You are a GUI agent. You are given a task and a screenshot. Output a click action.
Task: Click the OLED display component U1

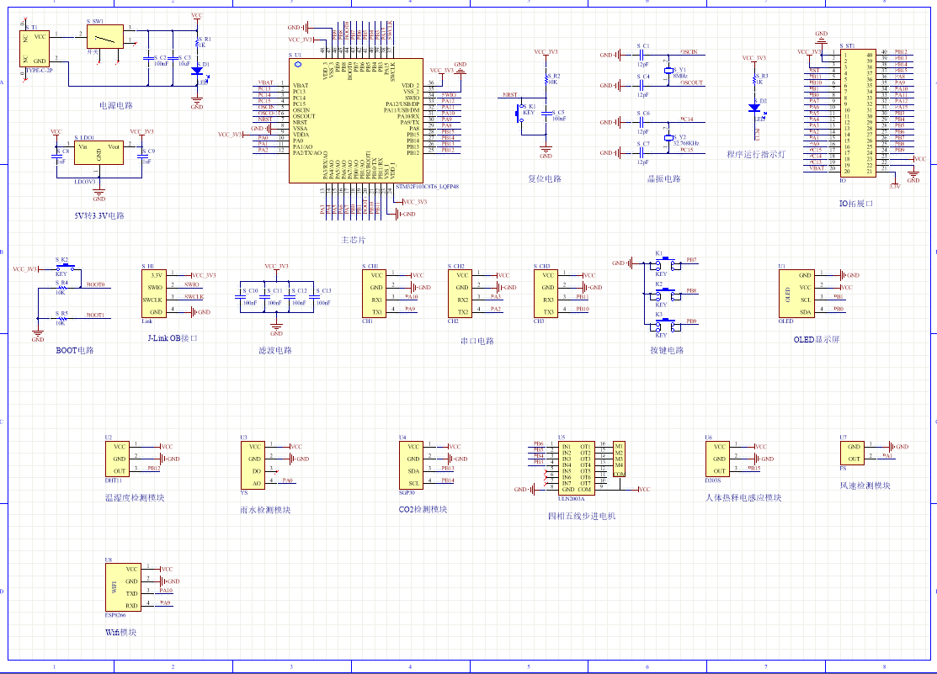coord(796,294)
